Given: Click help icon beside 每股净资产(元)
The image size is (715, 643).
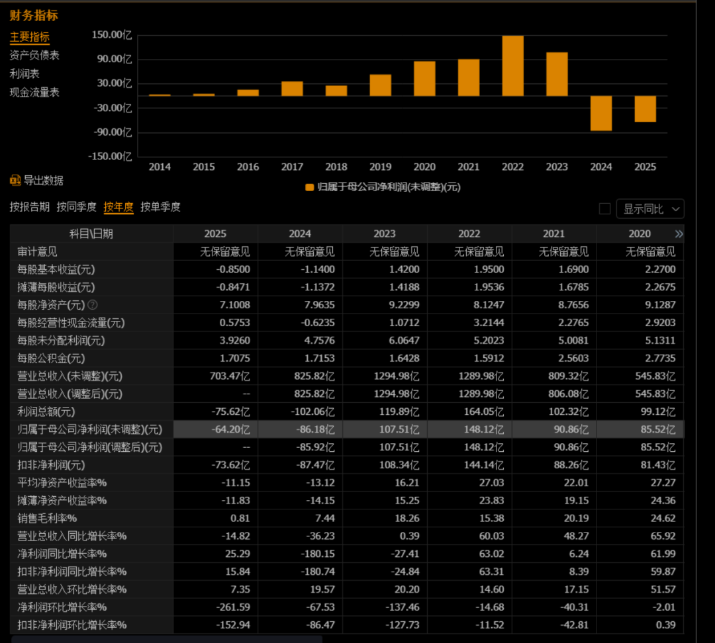Looking at the screenshot, I should click(92, 305).
